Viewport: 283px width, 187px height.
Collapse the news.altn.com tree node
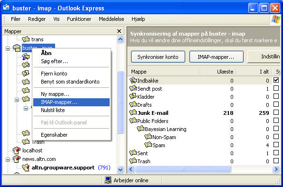pos(8,159)
